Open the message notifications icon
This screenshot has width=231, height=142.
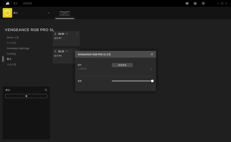[187, 3]
